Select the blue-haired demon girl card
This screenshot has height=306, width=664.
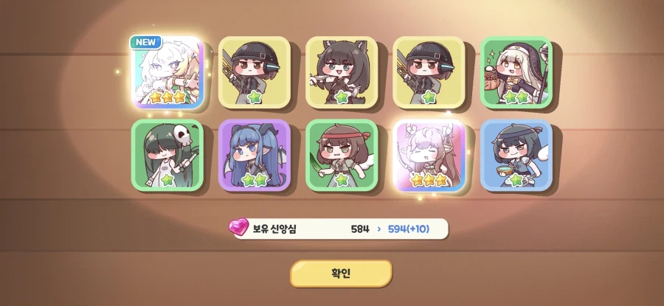[x=255, y=155]
